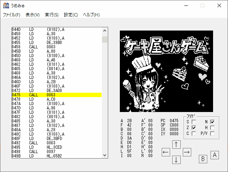228x172 pixels.
Task: Select the highlighted line 0475 CALL 0063
Action: (x=57, y=95)
